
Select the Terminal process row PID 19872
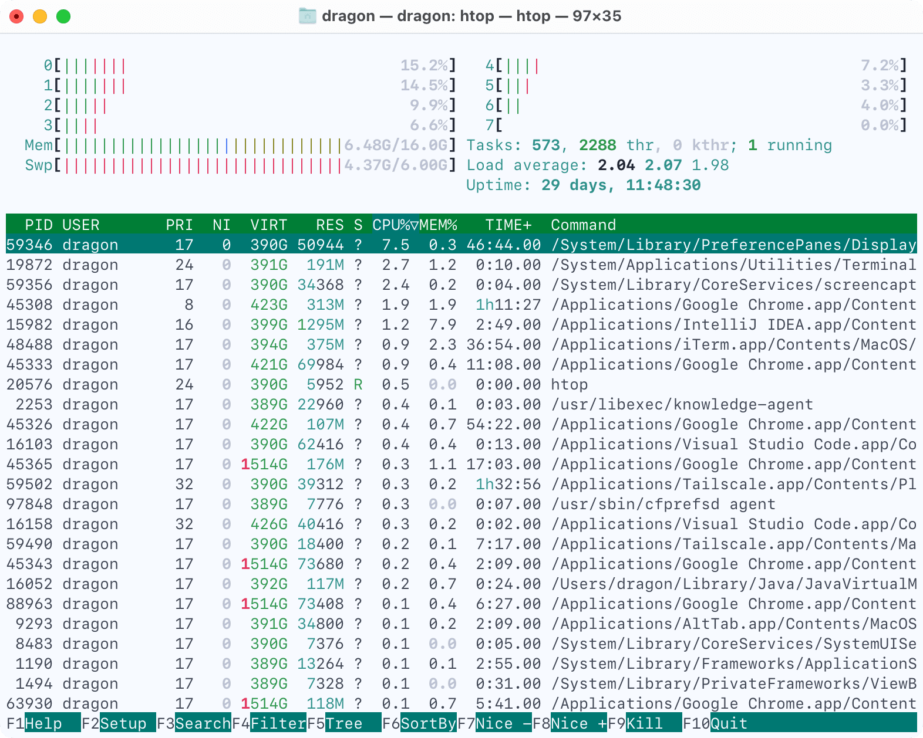461,265
